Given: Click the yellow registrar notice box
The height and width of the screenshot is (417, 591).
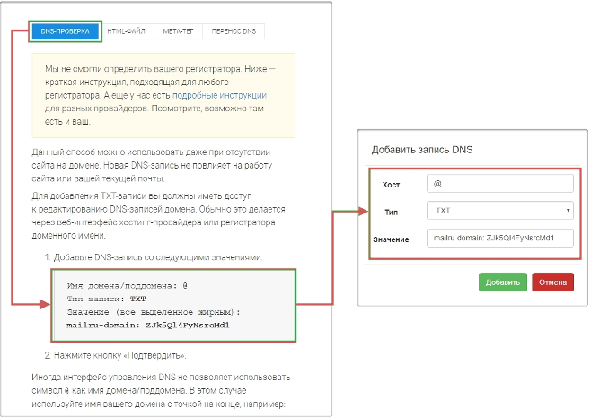Looking at the screenshot, I should click(162, 94).
